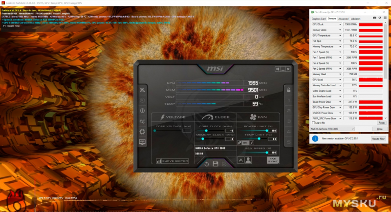Open Memory Temperature sensor dropdown
Viewport: 391px width, 212px height.
coord(340,46)
